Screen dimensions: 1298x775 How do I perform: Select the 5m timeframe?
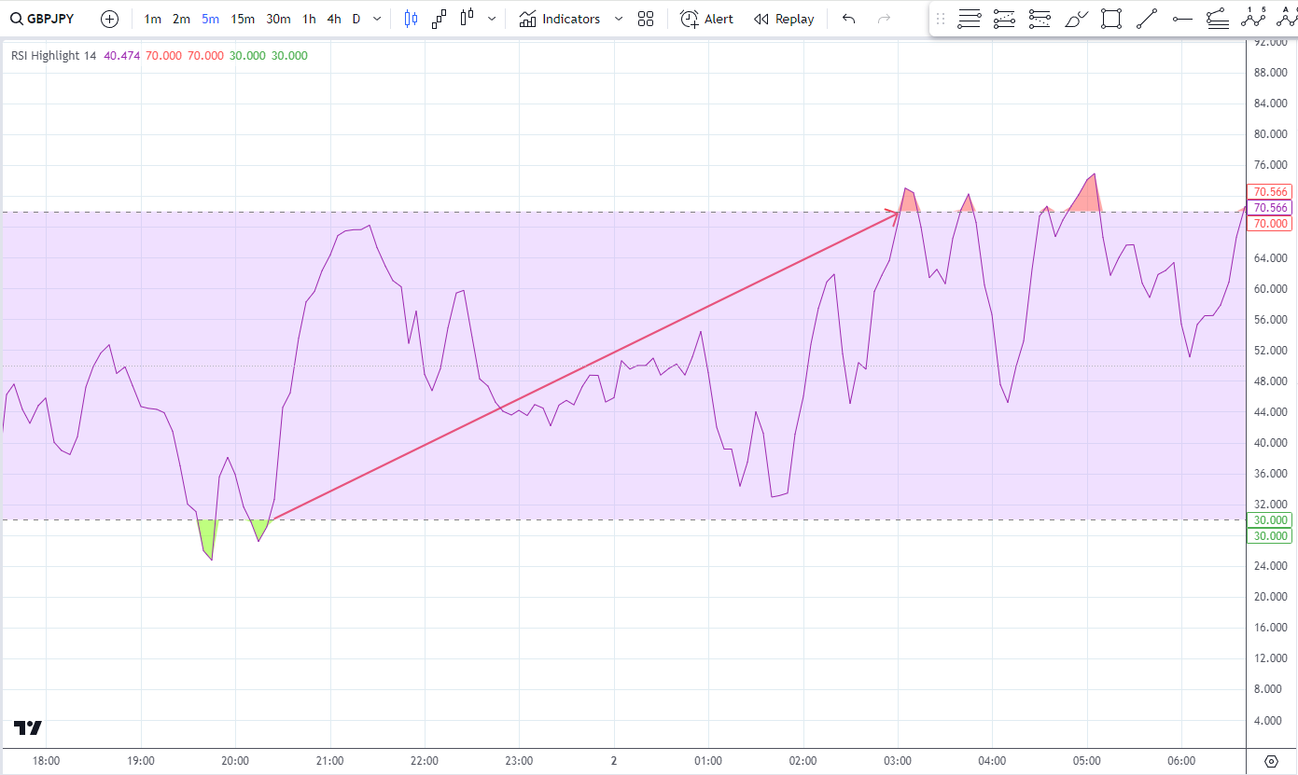coord(210,19)
